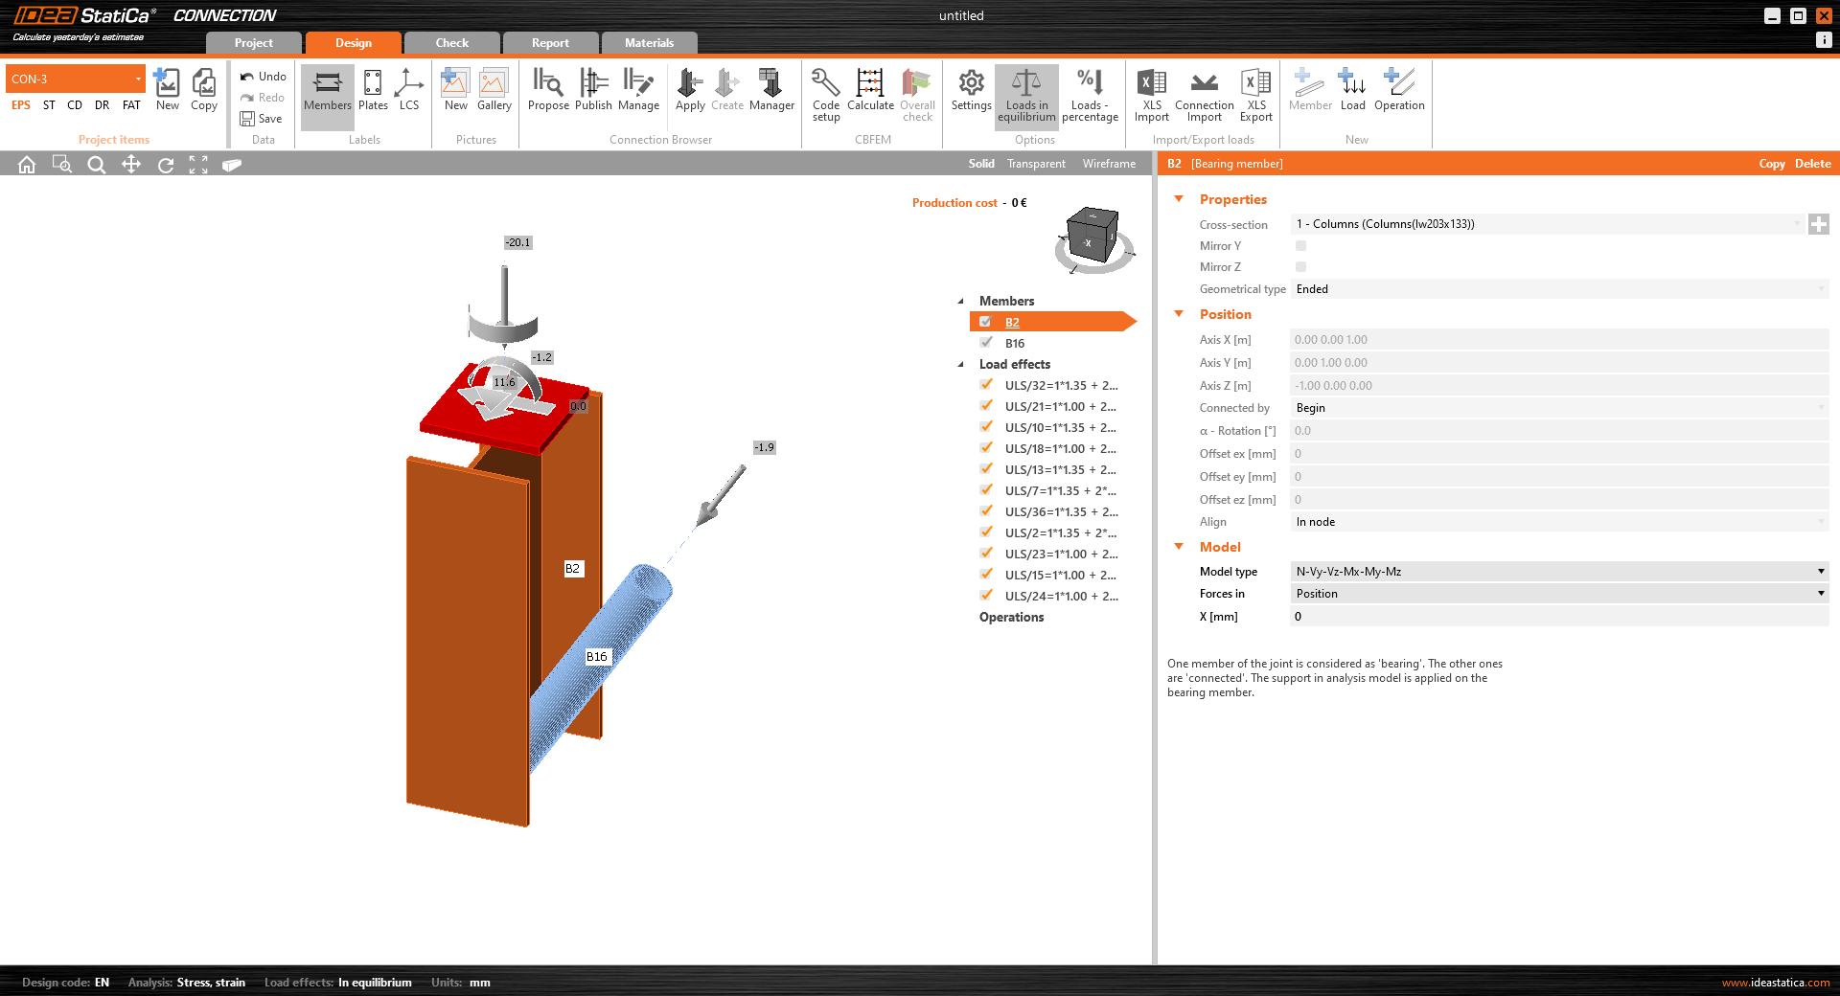Collapse the Position section
This screenshot has height=996, width=1840.
[x=1178, y=314]
